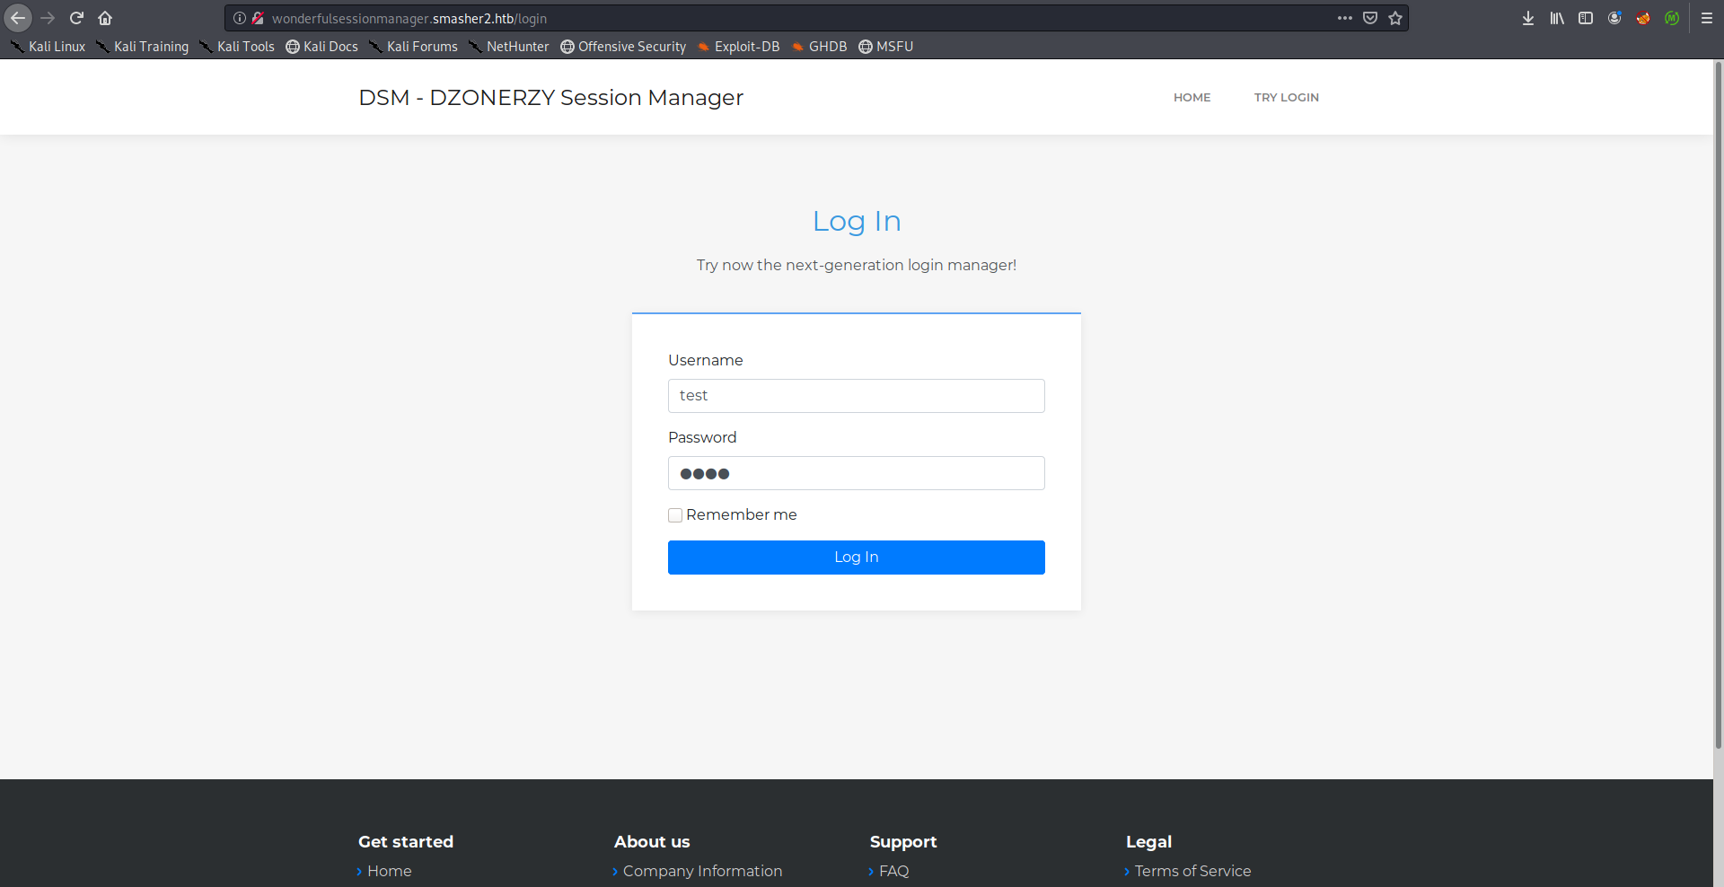1724x887 pixels.
Task: Open the insecure connection padlock info
Action: 258,18
